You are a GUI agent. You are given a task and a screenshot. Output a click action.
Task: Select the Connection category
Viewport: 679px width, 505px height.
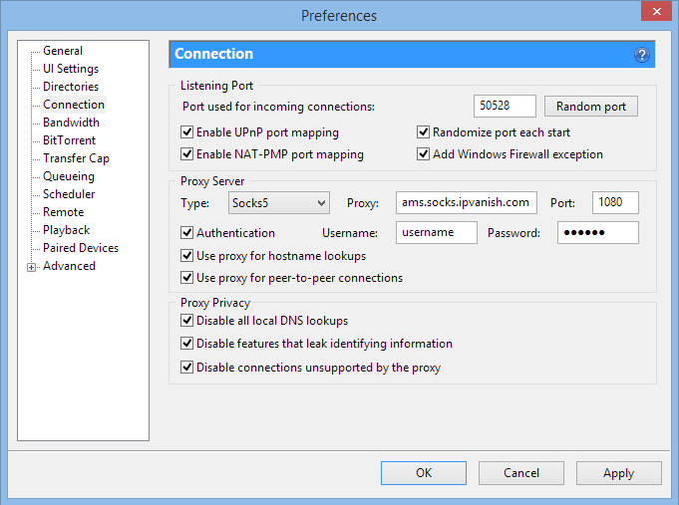coord(74,105)
